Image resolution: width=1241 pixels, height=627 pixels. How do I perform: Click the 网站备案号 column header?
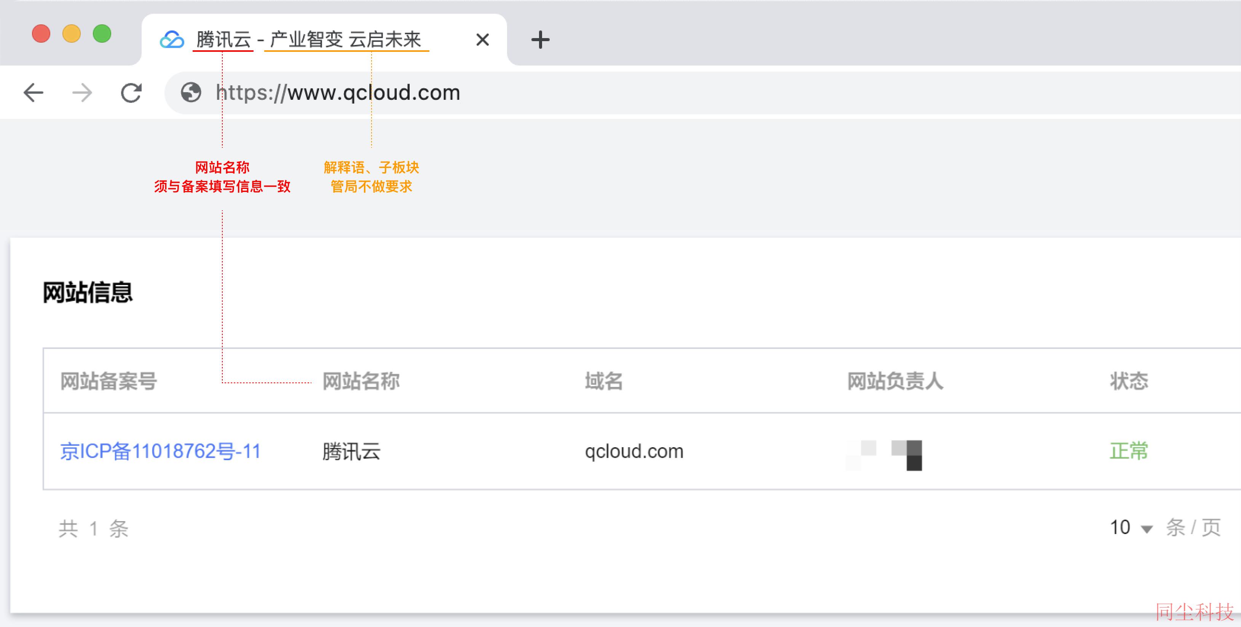(x=108, y=381)
